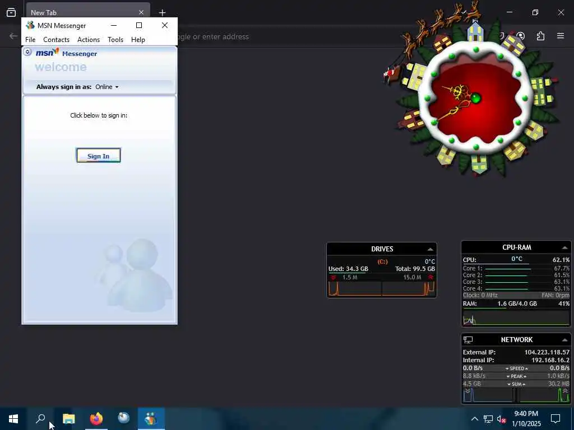Open the taskbar search magnifier
This screenshot has height=430, width=574.
40,419
